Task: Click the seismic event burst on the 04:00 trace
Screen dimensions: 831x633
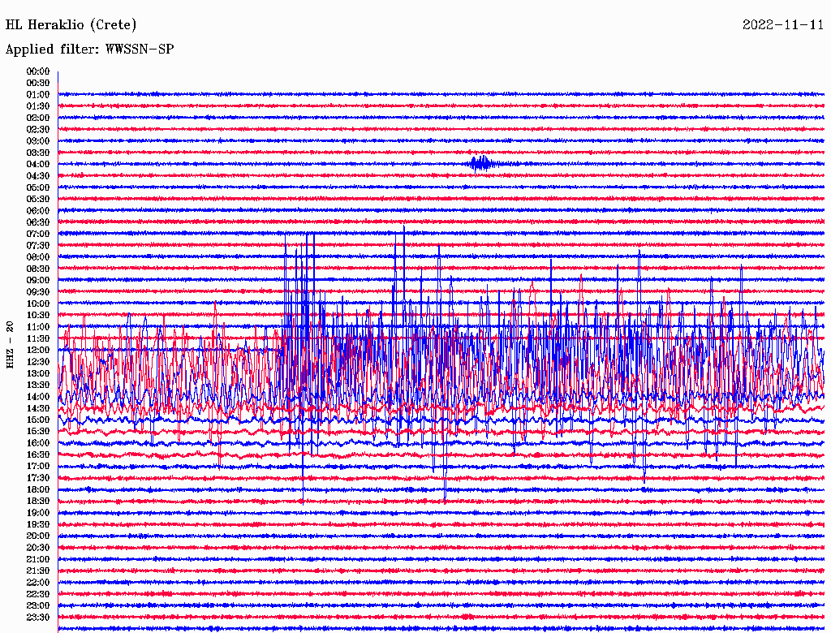Action: [x=482, y=164]
